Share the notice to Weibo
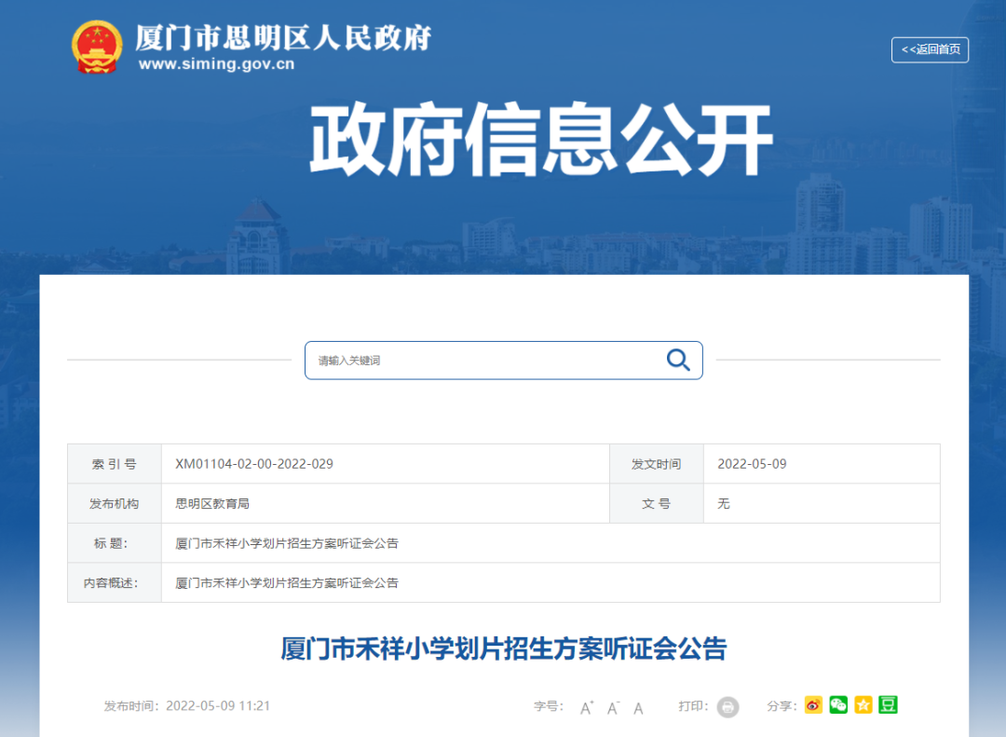The width and height of the screenshot is (1006, 737). (x=813, y=705)
